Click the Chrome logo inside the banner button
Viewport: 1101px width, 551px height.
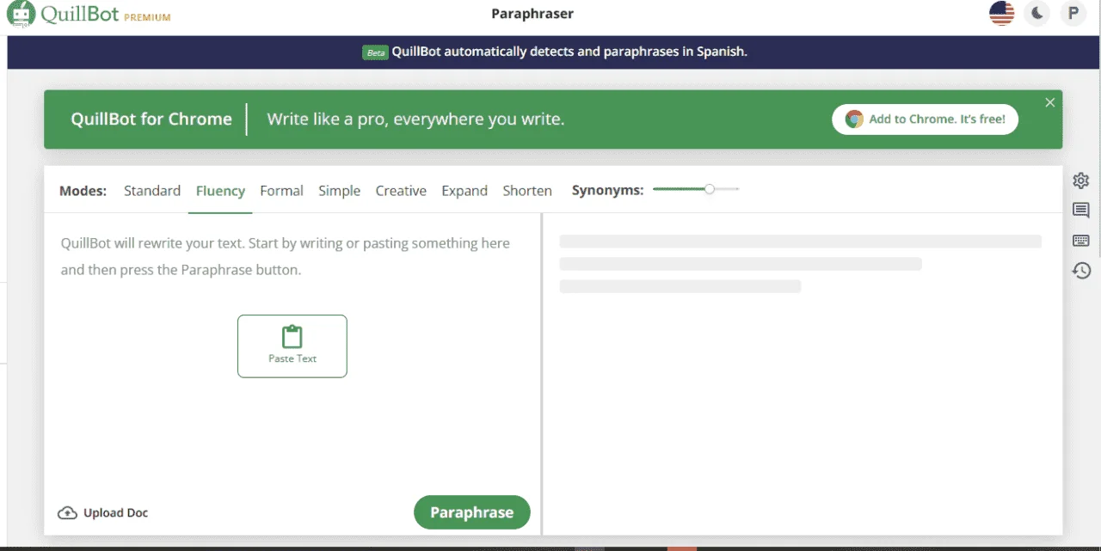click(x=854, y=119)
